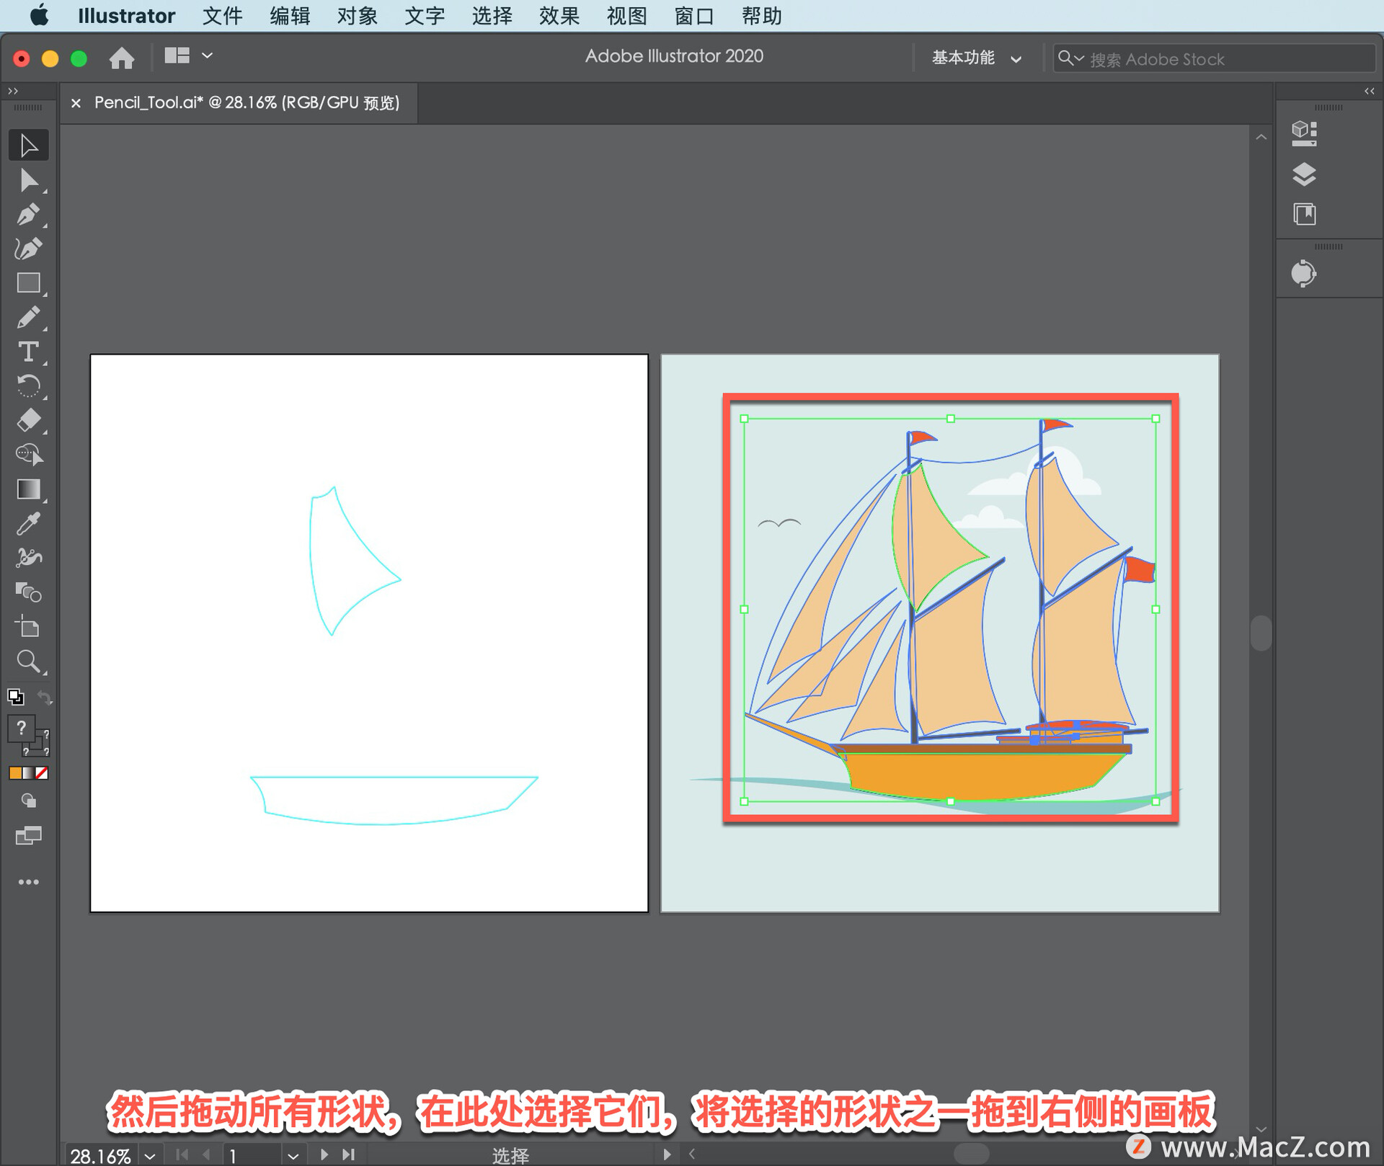
Task: Click the arrange documents icon
Action: point(177,55)
